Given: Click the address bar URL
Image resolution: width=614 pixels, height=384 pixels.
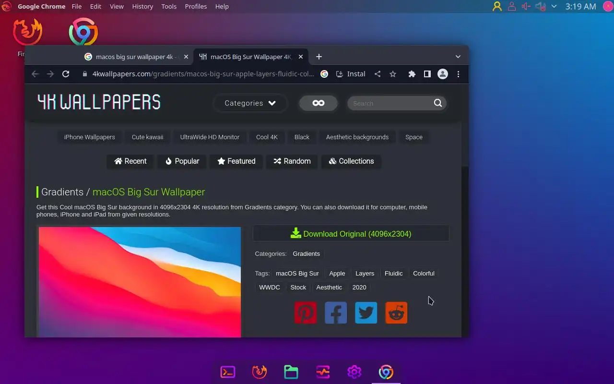Looking at the screenshot, I should tap(203, 74).
